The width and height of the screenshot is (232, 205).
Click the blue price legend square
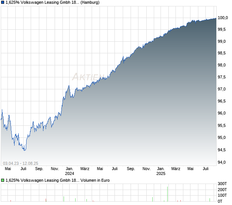[3, 3]
